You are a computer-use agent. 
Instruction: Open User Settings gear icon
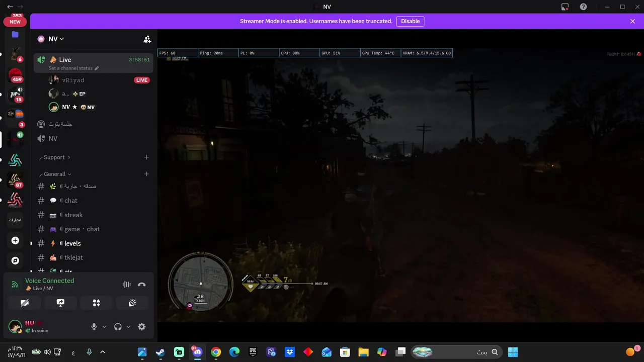click(142, 326)
